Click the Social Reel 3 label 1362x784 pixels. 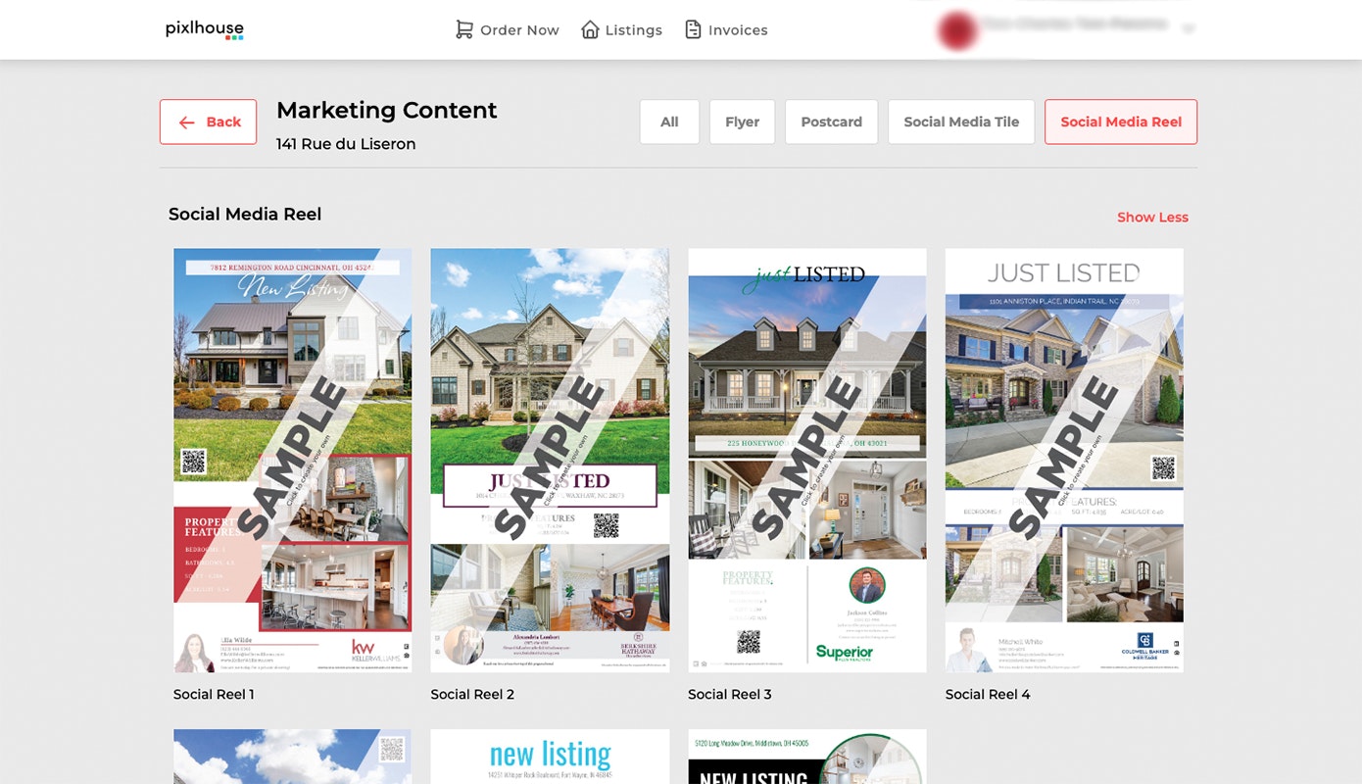coord(730,694)
